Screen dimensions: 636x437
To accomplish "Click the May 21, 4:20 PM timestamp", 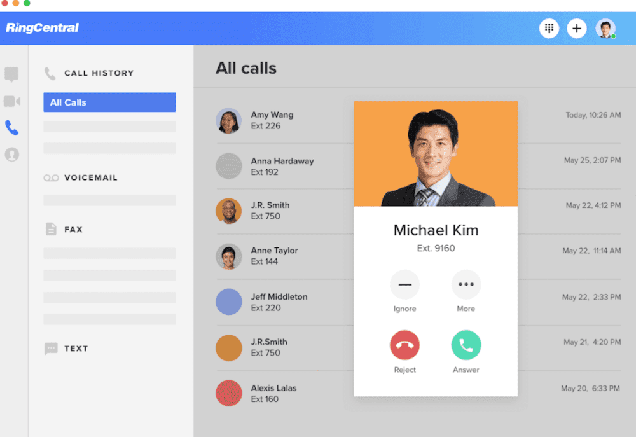I will pyautogui.click(x=592, y=342).
